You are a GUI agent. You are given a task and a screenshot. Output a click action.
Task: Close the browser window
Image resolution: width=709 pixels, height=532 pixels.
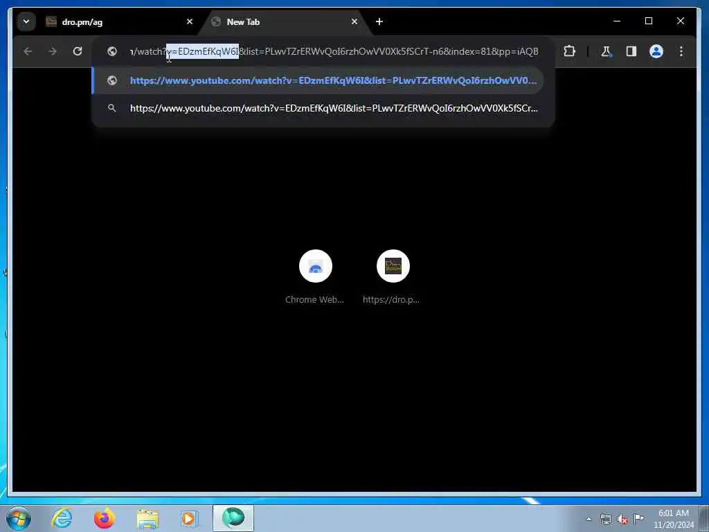pos(680,21)
